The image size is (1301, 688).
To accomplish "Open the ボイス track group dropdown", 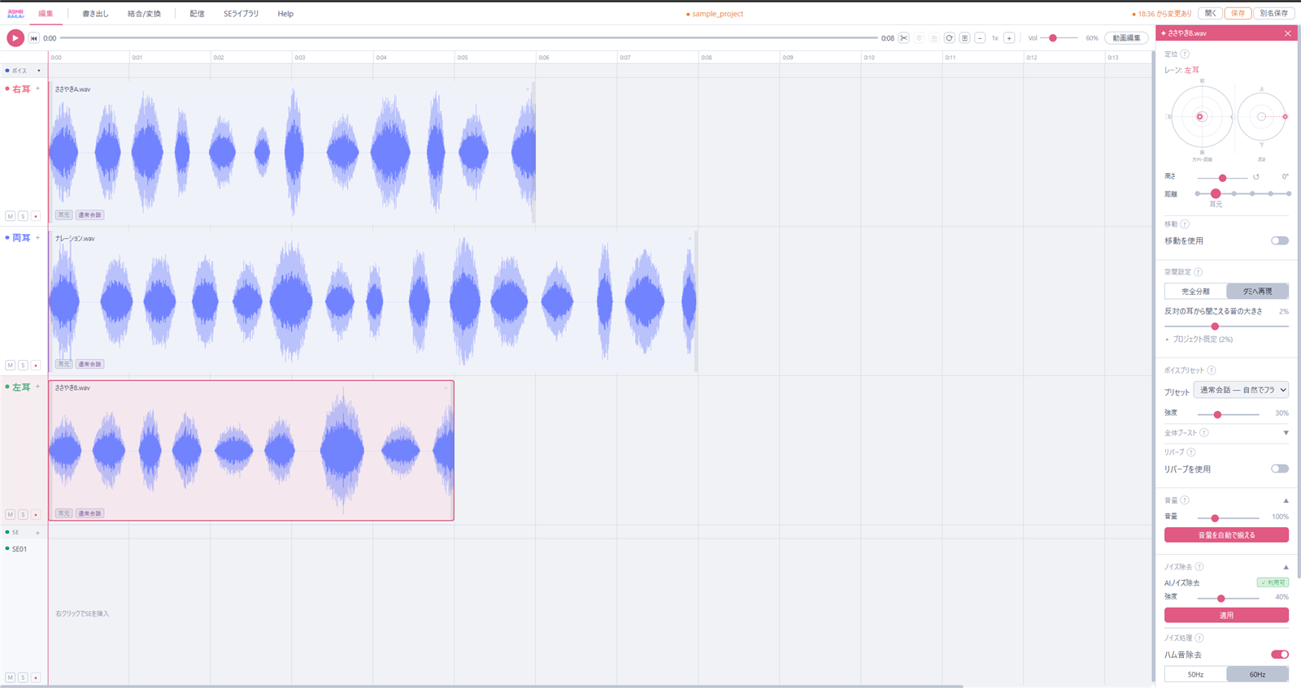I will [38, 71].
